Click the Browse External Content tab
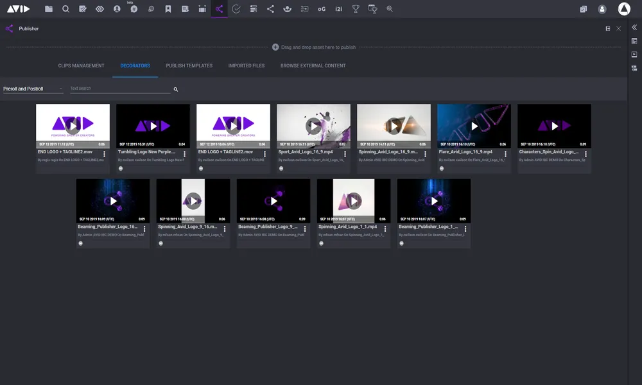The image size is (642, 385). [313, 65]
